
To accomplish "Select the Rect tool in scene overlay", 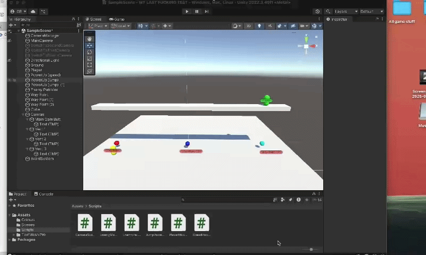I will (89, 65).
